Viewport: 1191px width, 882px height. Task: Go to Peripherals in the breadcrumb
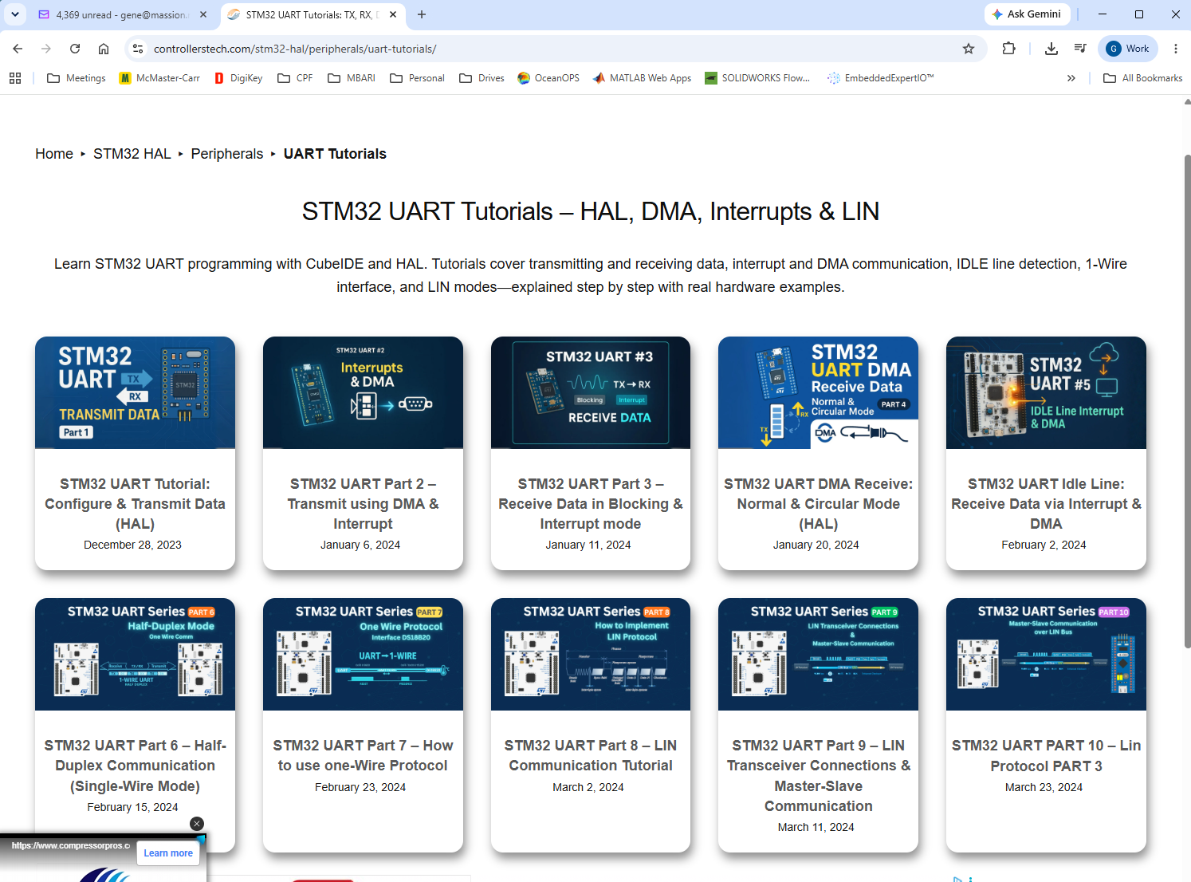point(227,154)
